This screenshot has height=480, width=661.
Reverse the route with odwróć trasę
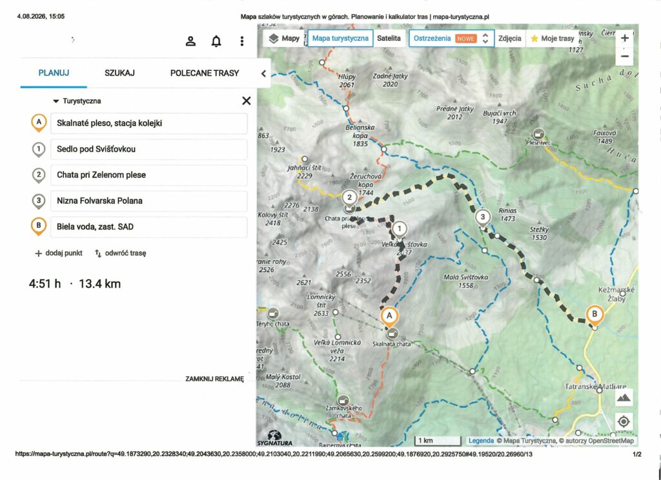[x=120, y=254]
